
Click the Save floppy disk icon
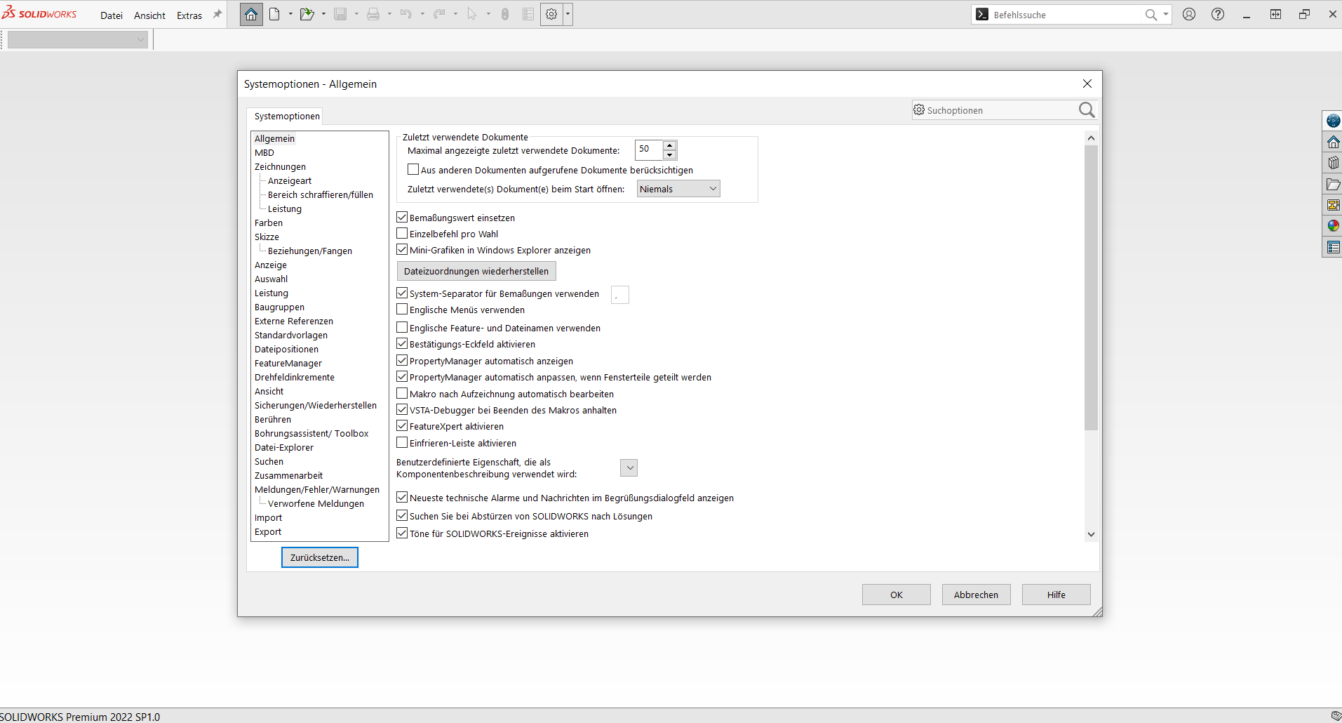tap(340, 14)
